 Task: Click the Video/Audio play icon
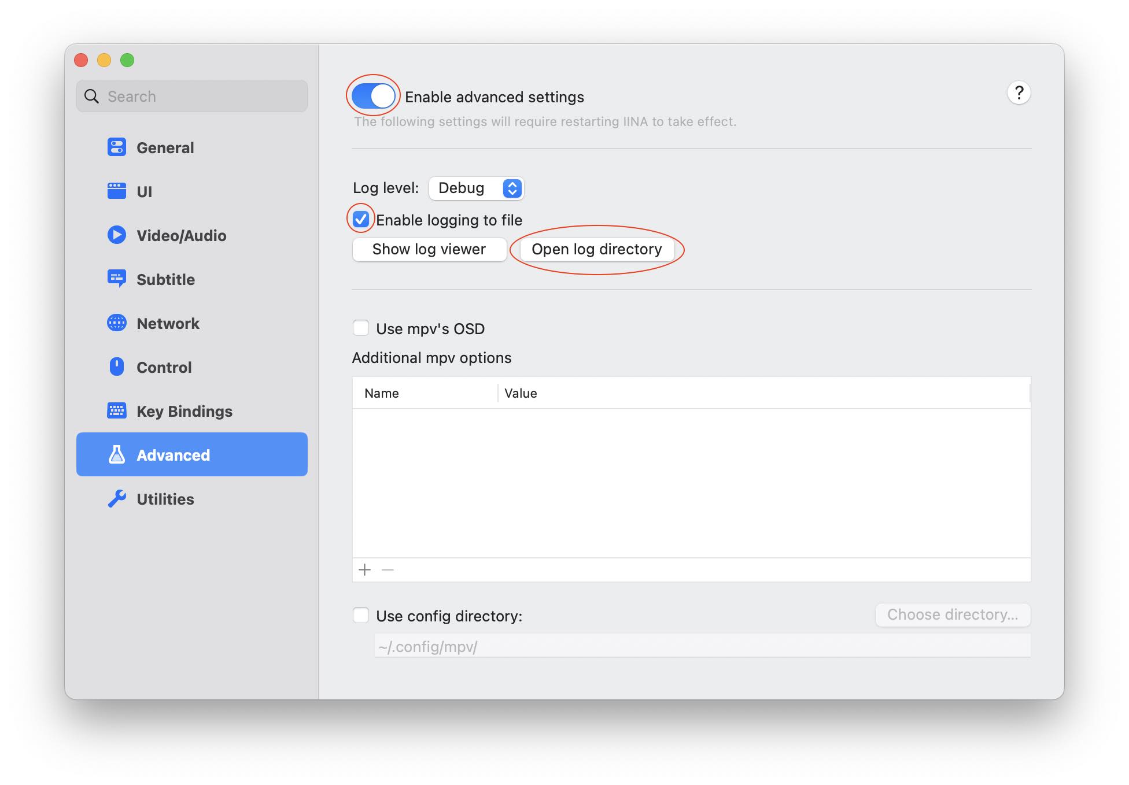(117, 235)
